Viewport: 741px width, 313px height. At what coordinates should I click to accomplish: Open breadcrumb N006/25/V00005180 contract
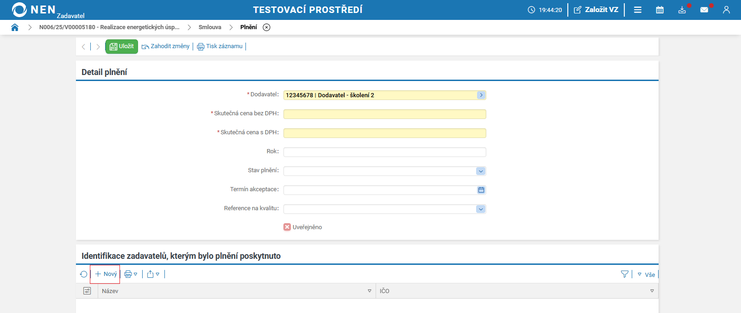coord(109,27)
